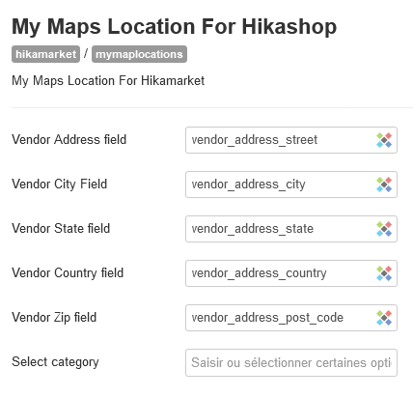Viewport: 413px width, 398px height.
Task: Click the colored icon in Vendor City field
Action: (384, 185)
